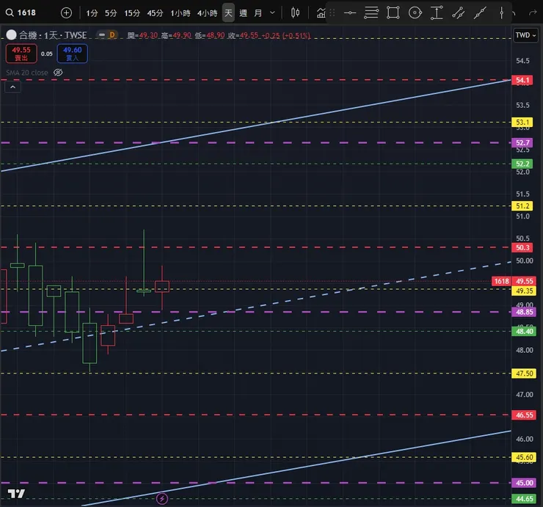This screenshot has width=543, height=507.
Task: Select the parallel channel tool
Action: [x=458, y=13]
